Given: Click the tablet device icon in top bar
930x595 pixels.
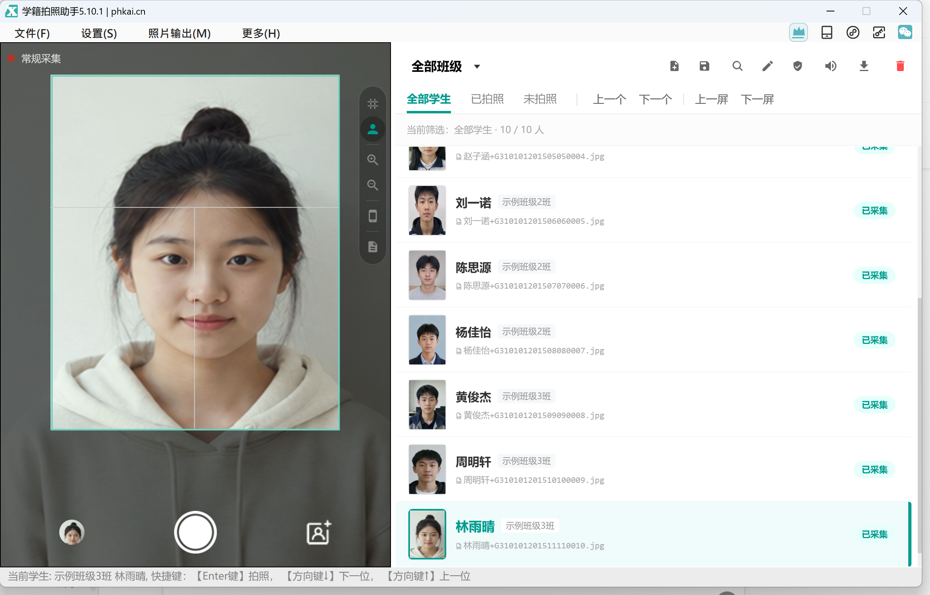Looking at the screenshot, I should (x=827, y=33).
